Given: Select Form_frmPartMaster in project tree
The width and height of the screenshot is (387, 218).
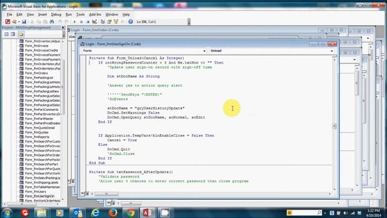Looking at the screenshot, I should click(x=39, y=119).
